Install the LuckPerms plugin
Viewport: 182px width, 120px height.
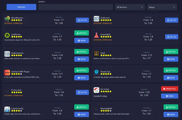(82, 33)
